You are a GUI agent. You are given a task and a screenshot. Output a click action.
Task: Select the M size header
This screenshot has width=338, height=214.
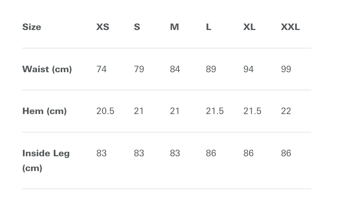175,27
